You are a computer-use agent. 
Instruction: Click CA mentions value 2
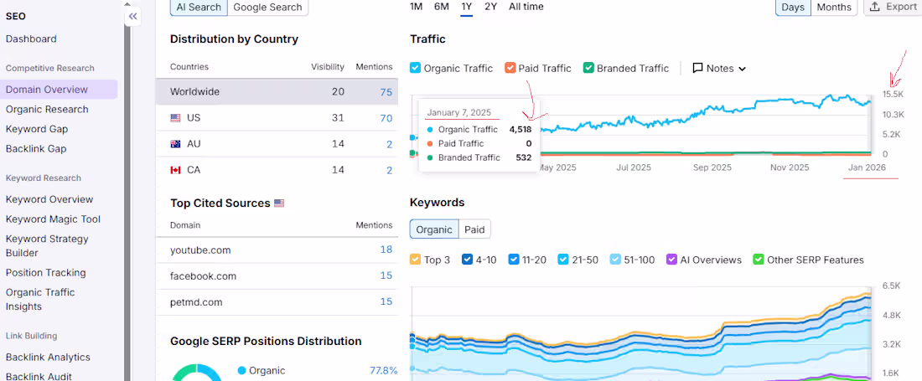[389, 170]
